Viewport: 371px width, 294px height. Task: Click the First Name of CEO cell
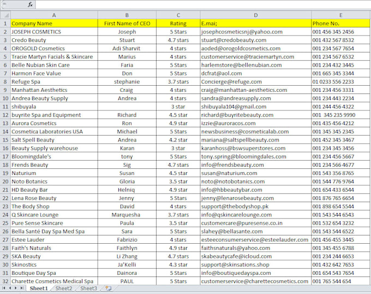coord(127,23)
